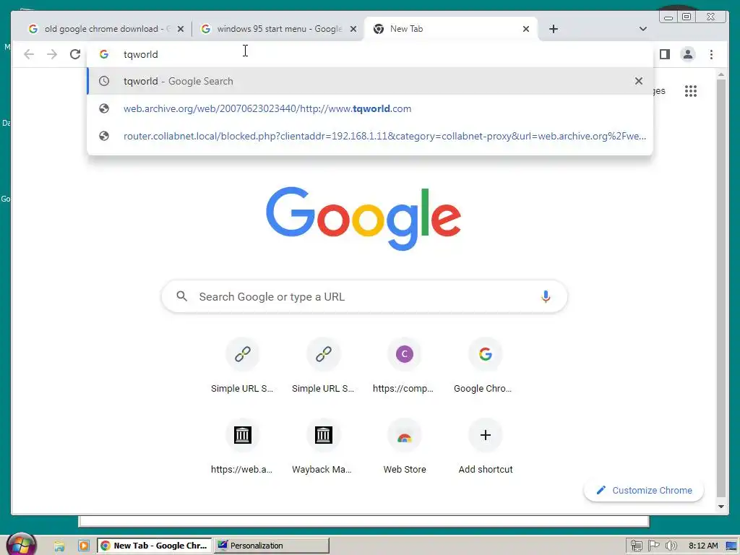Viewport: 740px width, 555px height.
Task: Go back using the back arrow
Action: click(x=29, y=54)
